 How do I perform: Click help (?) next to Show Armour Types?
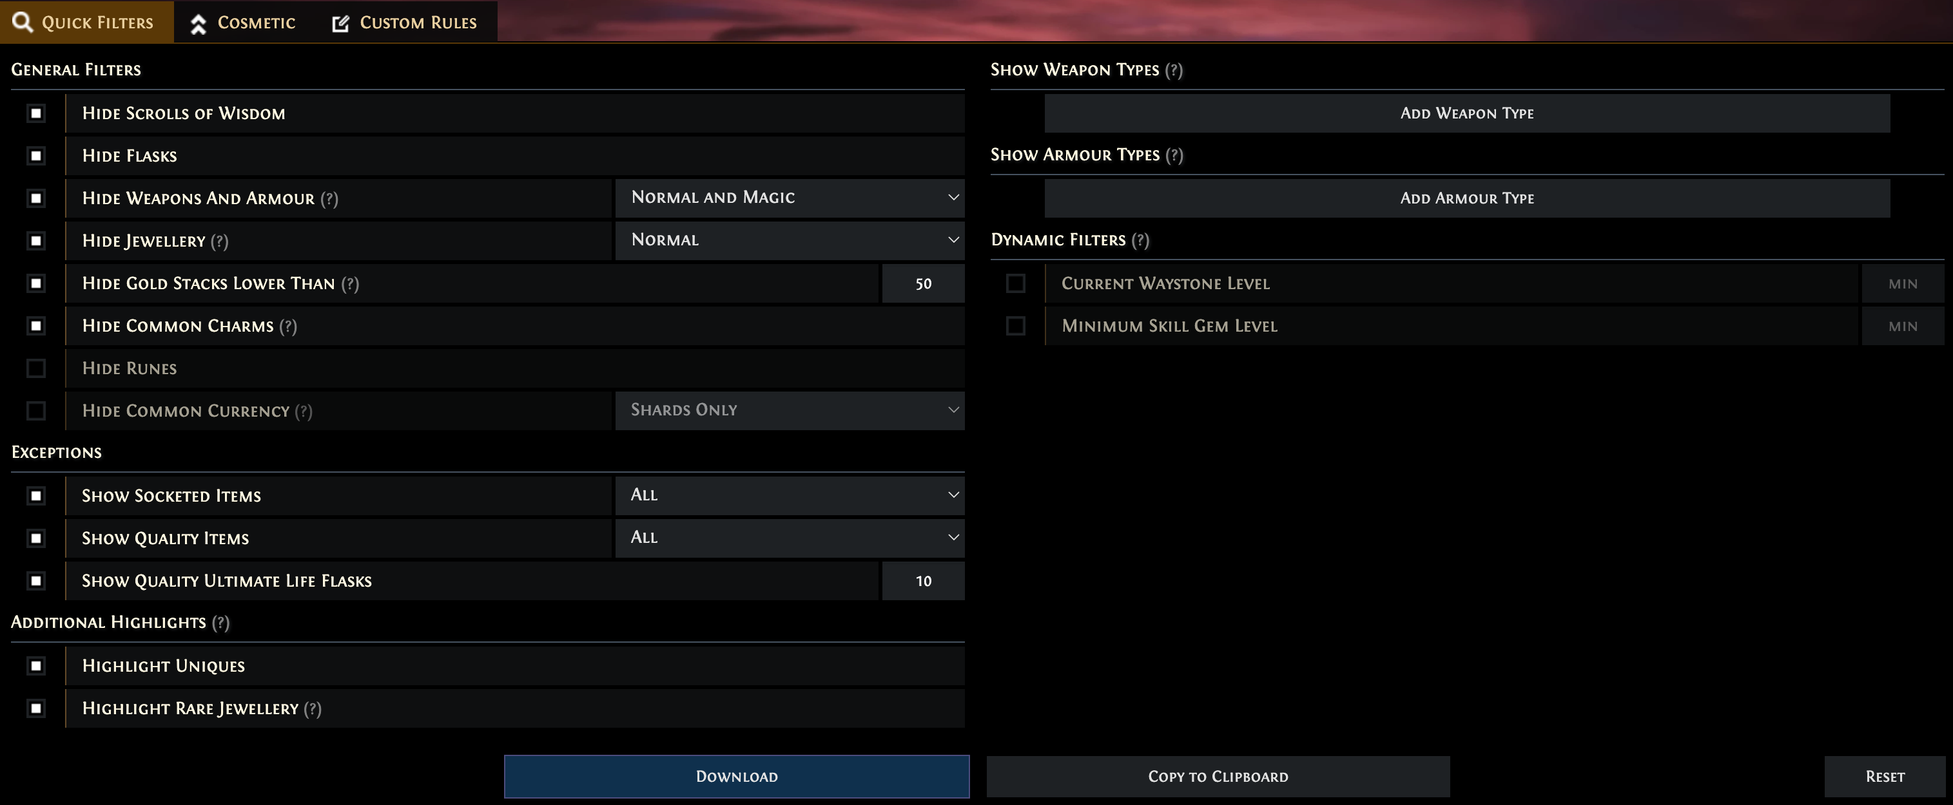(x=1174, y=155)
